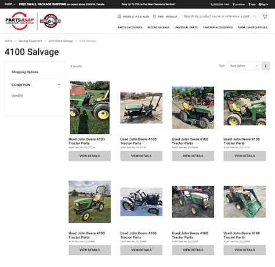Click View Details for the first tractor

coord(90,156)
